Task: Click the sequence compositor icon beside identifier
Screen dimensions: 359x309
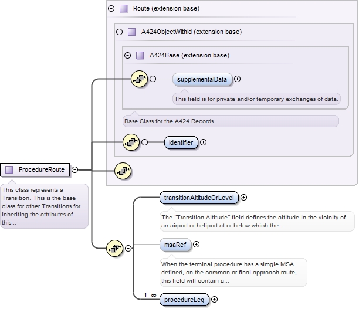Action: pyautogui.click(x=131, y=142)
